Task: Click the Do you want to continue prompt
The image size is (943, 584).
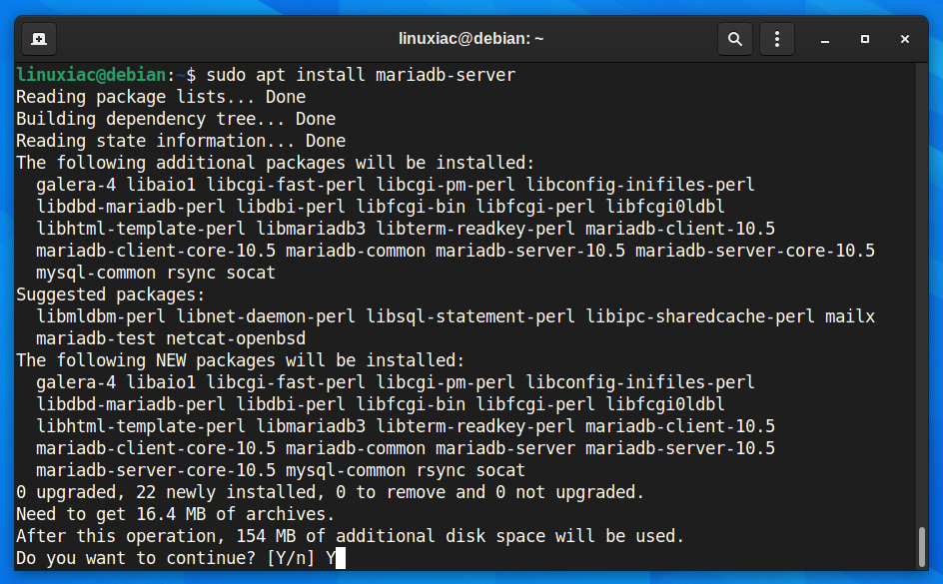Action: click(x=166, y=558)
